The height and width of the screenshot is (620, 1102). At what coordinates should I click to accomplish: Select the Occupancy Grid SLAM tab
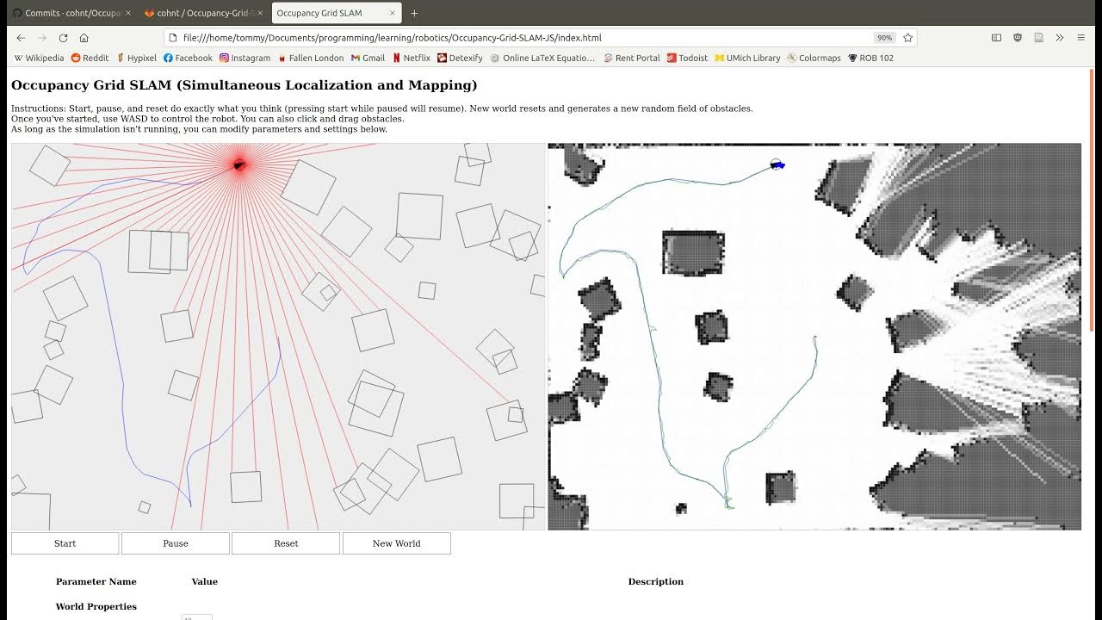coord(336,13)
